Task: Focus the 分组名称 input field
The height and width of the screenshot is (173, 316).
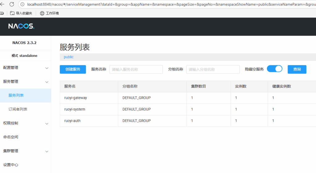Action: [213, 70]
